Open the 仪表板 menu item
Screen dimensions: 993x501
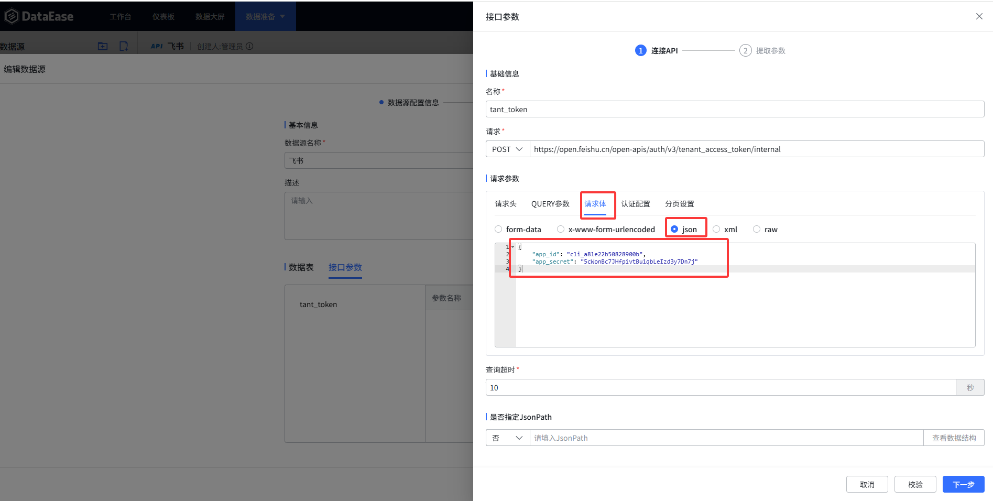(x=163, y=16)
